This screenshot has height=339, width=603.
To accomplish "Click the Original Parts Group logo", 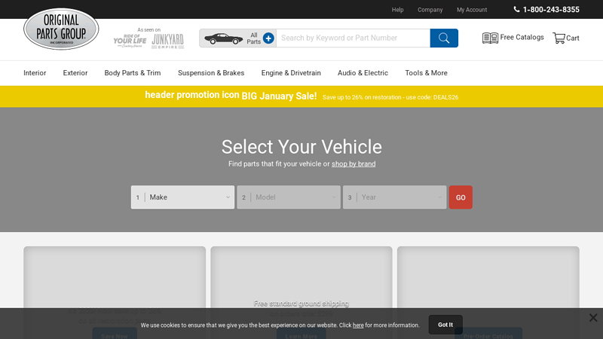I will point(61,29).
